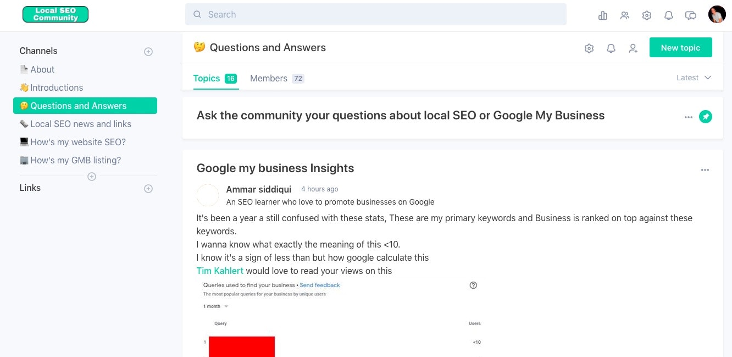Open the analytics bar chart icon
The height and width of the screenshot is (357, 732).
coord(603,15)
